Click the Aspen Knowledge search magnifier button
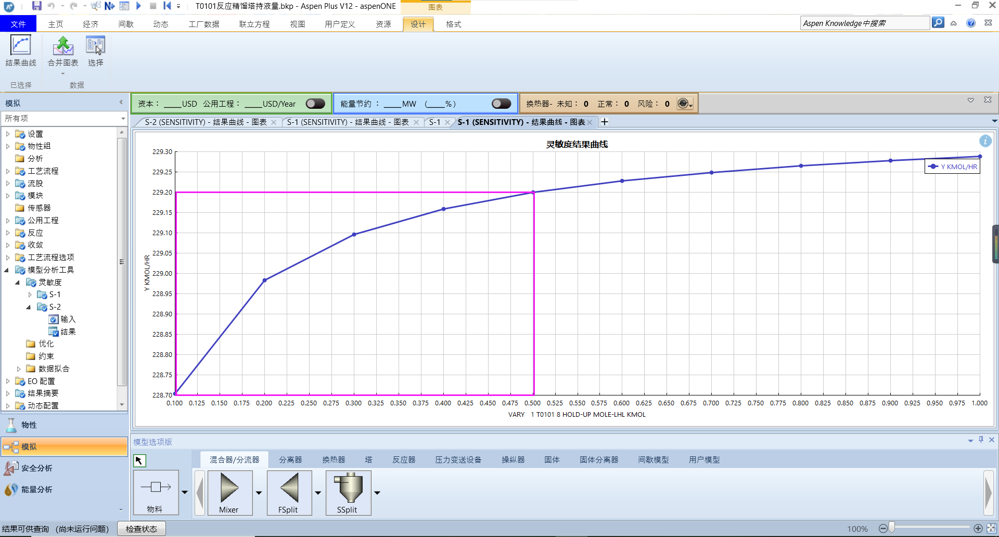Image resolution: width=999 pixels, height=537 pixels. pyautogui.click(x=938, y=23)
